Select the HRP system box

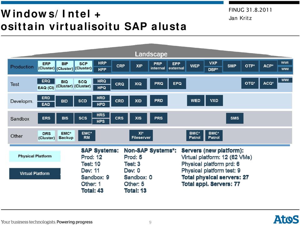(x=102, y=63)
